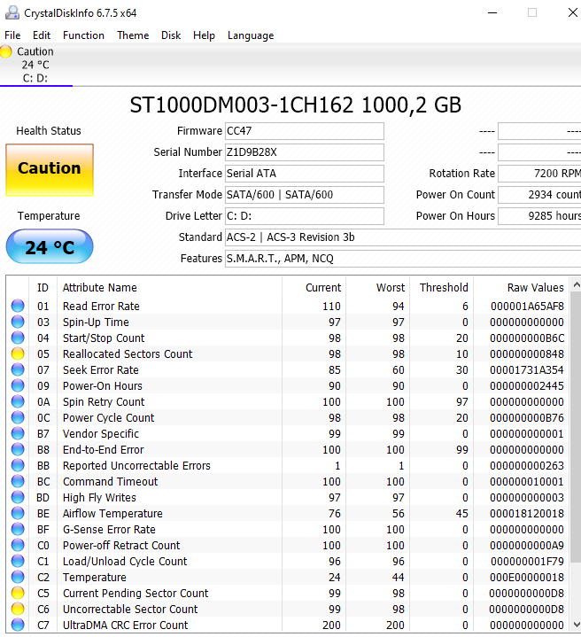Click blue status icon for Temperature row C2
This screenshot has width=581, height=637.
18,577
